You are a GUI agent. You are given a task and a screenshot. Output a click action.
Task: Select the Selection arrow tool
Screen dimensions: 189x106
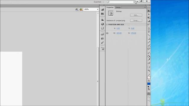[x=149, y=11]
